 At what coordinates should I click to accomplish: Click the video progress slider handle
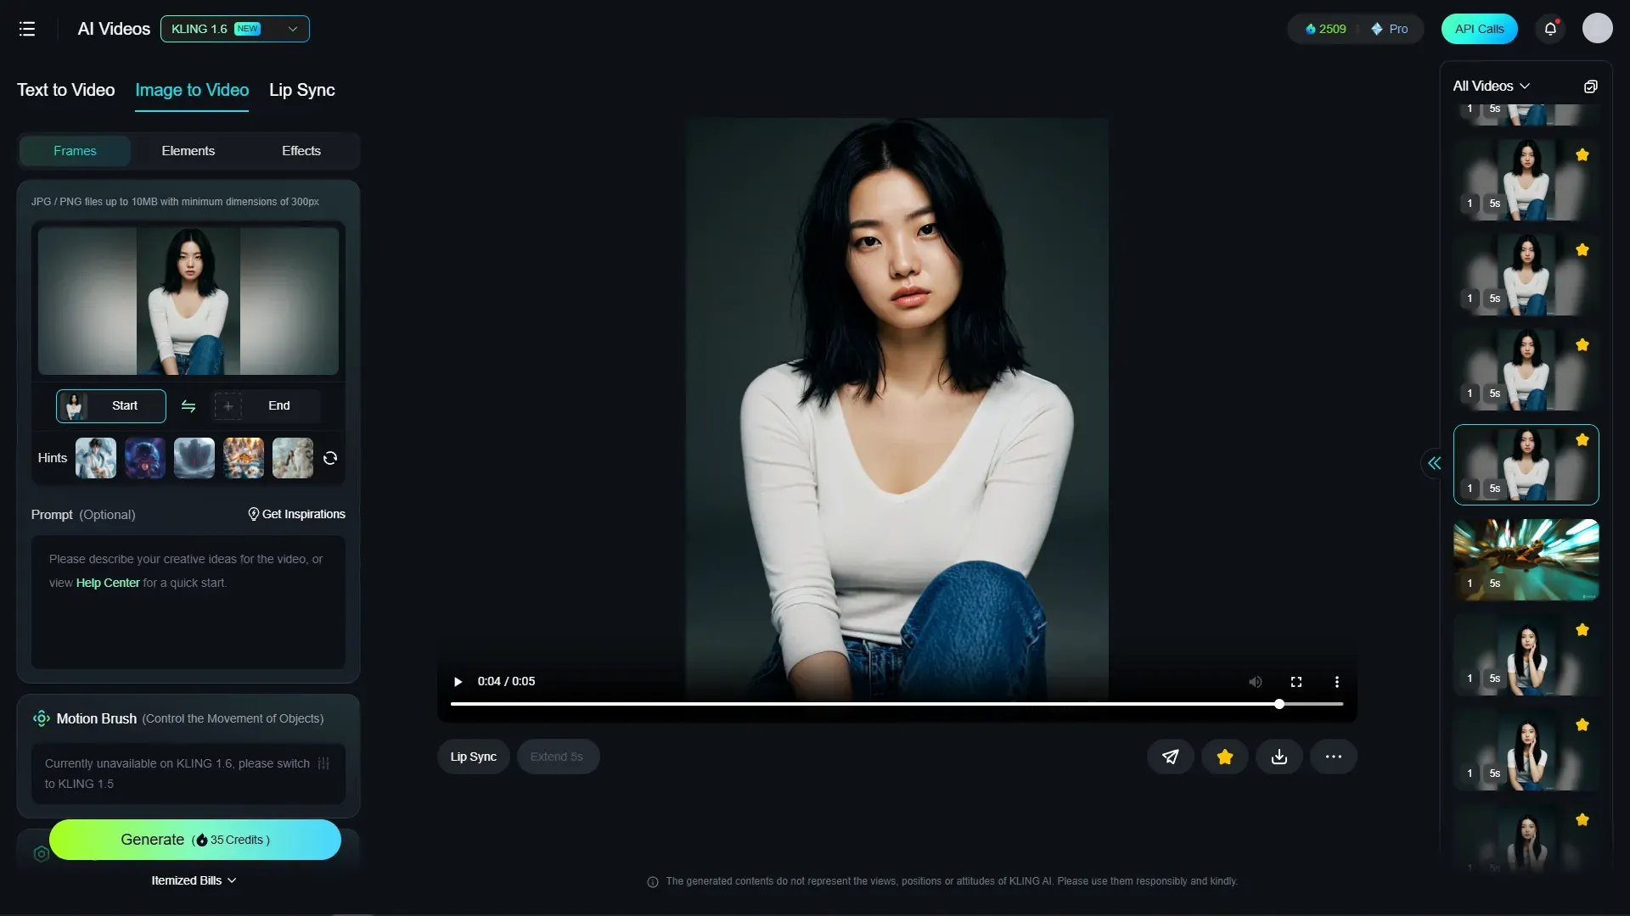[x=1279, y=704]
